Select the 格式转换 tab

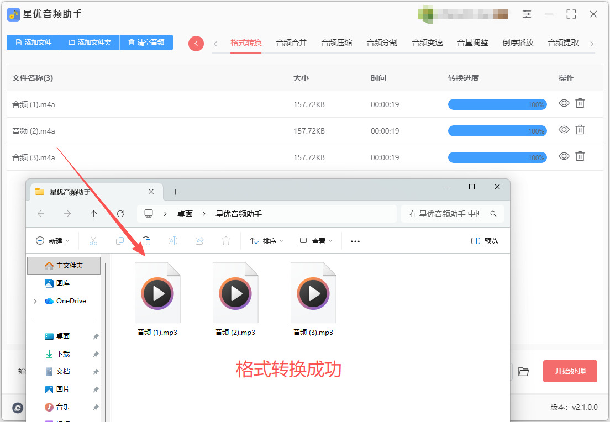coord(246,43)
